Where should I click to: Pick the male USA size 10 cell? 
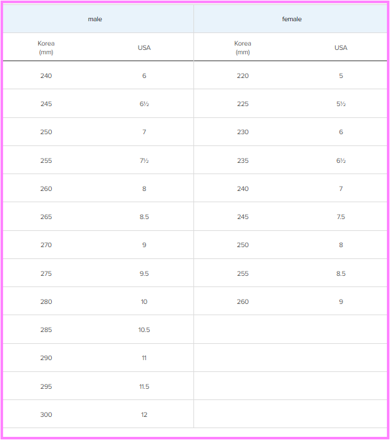[x=144, y=301]
